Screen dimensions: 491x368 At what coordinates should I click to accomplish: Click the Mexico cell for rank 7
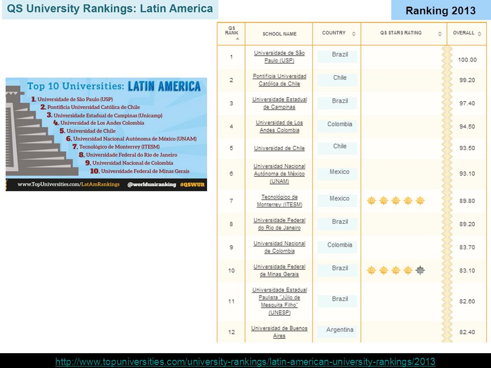pyautogui.click(x=337, y=200)
